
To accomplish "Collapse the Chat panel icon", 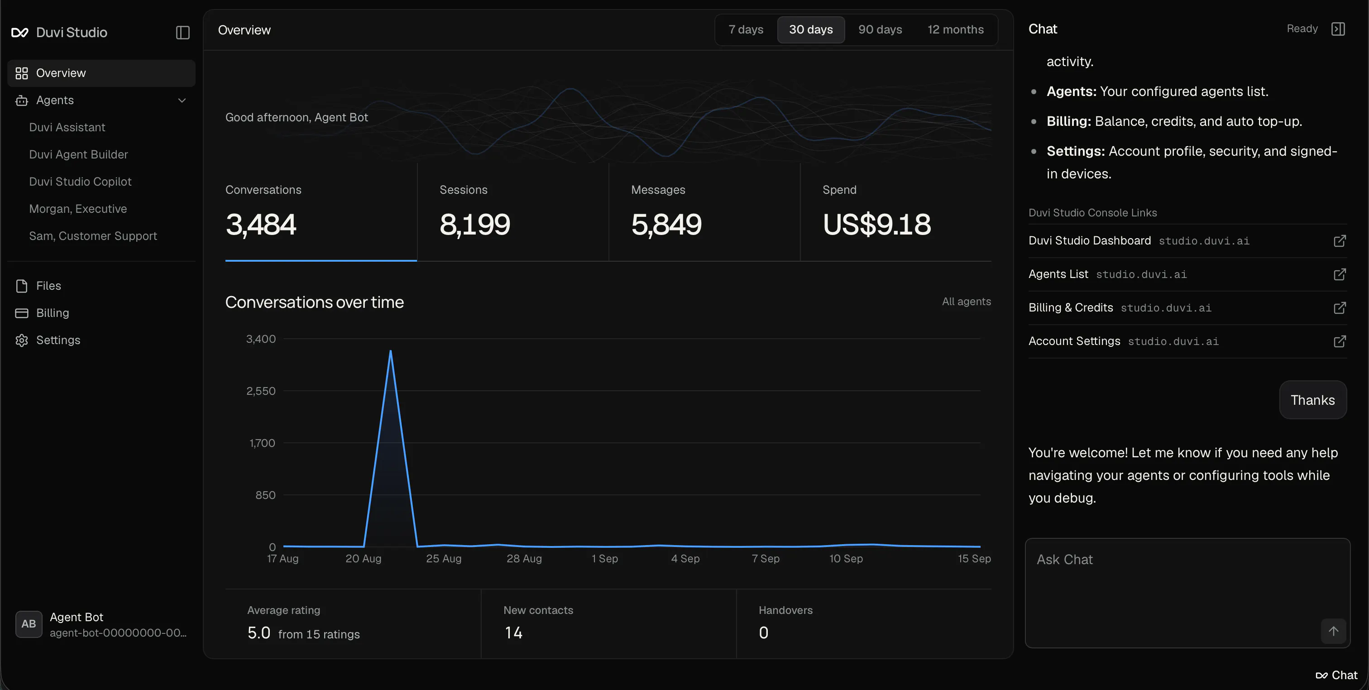I will click(x=1338, y=29).
